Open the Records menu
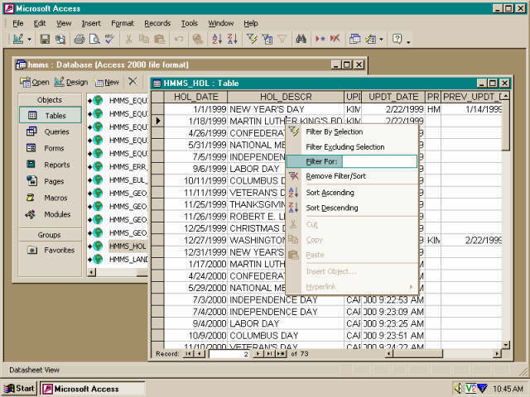This screenshot has height=397, width=530. 157,23
